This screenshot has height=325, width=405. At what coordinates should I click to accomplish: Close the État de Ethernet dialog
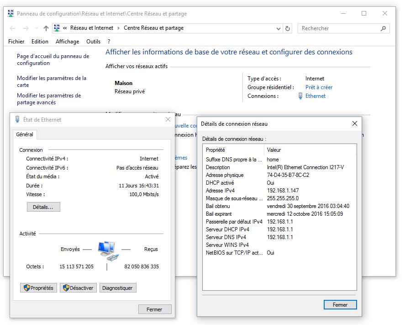point(168,120)
